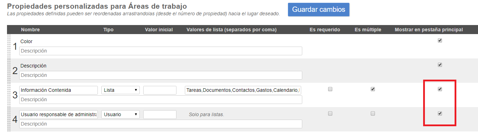Enable Es requerido for Información Contenida
Screen dimensions: 478x137
pyautogui.click(x=330, y=89)
